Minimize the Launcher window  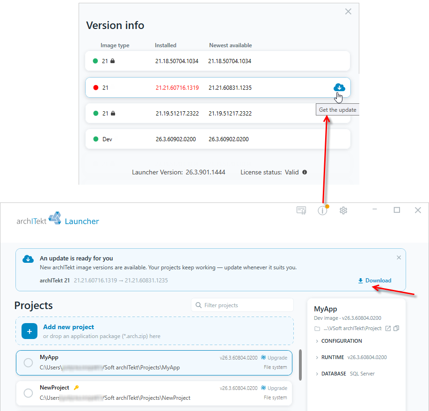coord(375,209)
